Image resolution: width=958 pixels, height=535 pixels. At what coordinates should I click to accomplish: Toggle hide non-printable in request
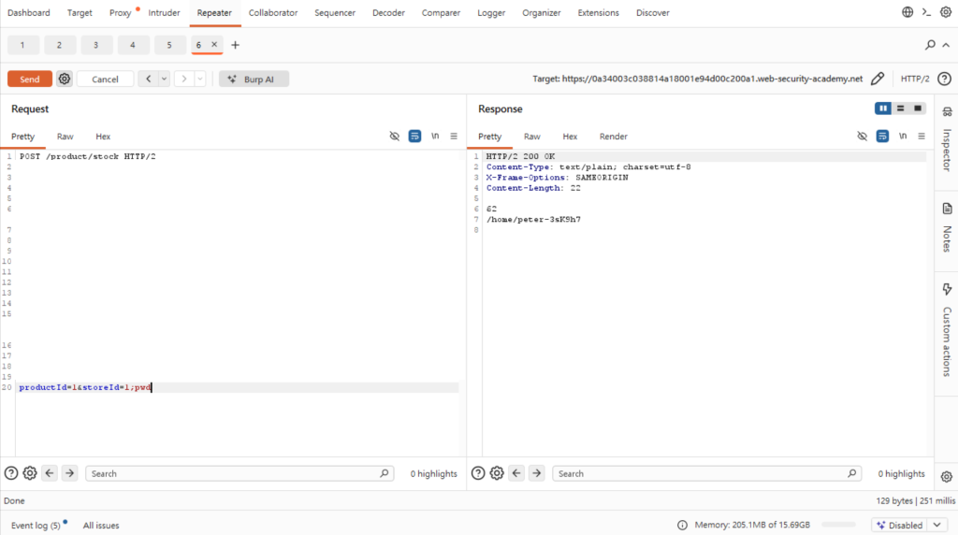tap(394, 136)
